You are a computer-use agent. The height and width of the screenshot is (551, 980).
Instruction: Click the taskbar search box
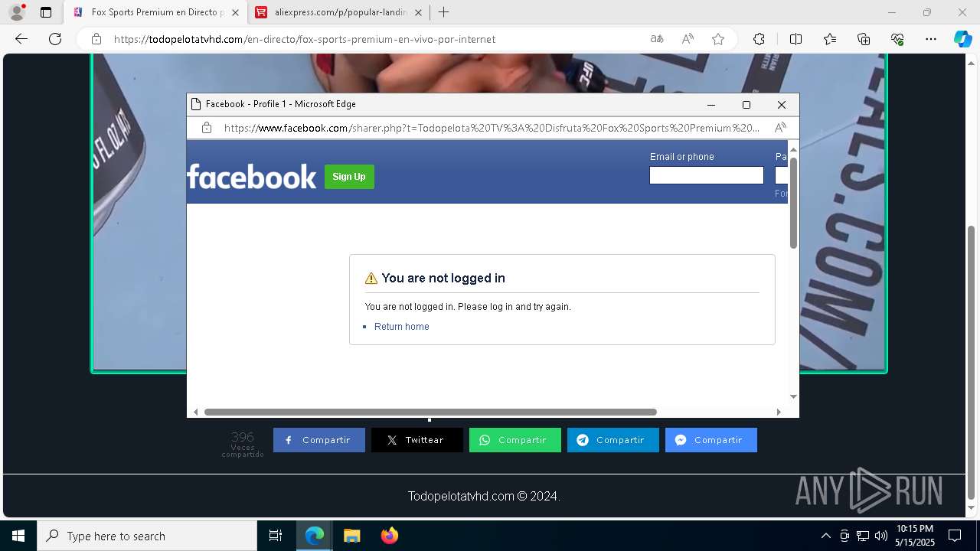click(x=147, y=536)
